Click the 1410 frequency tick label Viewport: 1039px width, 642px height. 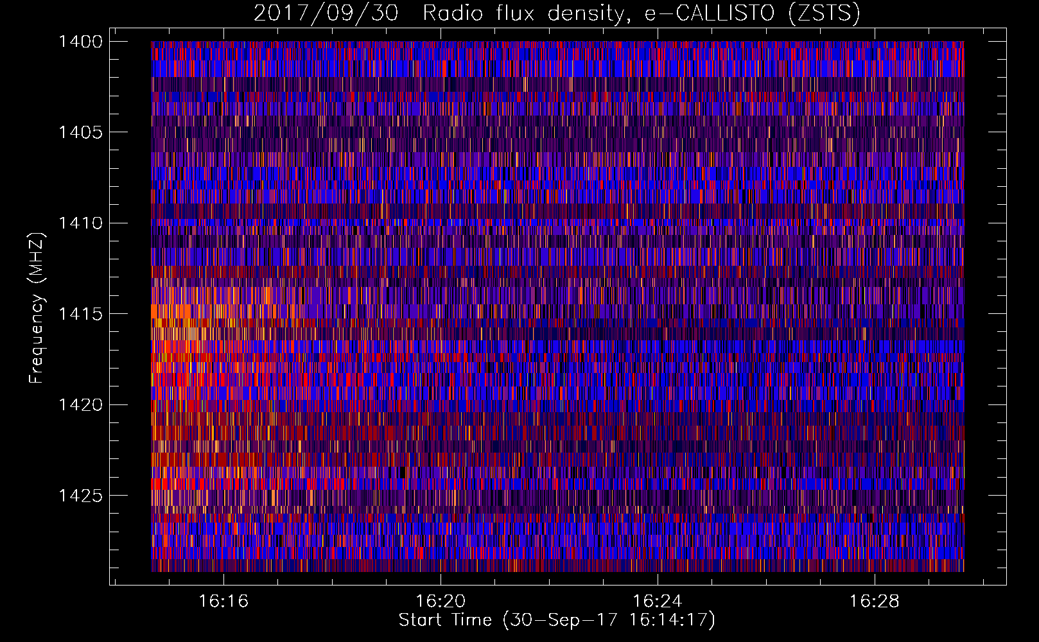click(80, 223)
